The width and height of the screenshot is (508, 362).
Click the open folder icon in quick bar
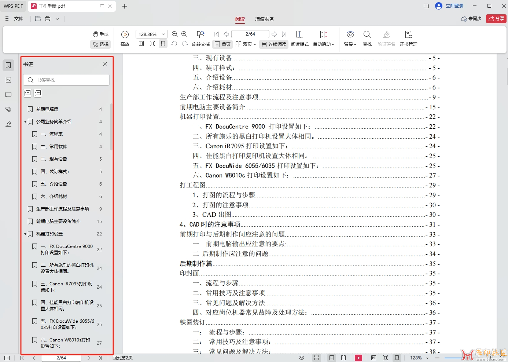pyautogui.click(x=38, y=19)
